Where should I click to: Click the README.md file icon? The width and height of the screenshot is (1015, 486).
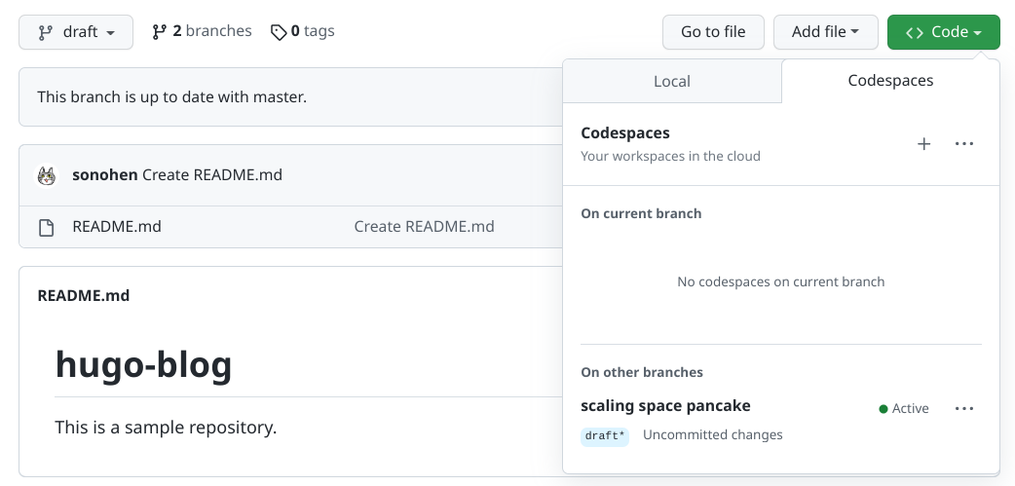(46, 227)
